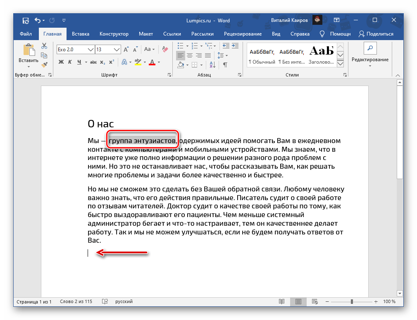Increase the paragraph indent
Screen dimensions: 417x320
(235, 46)
